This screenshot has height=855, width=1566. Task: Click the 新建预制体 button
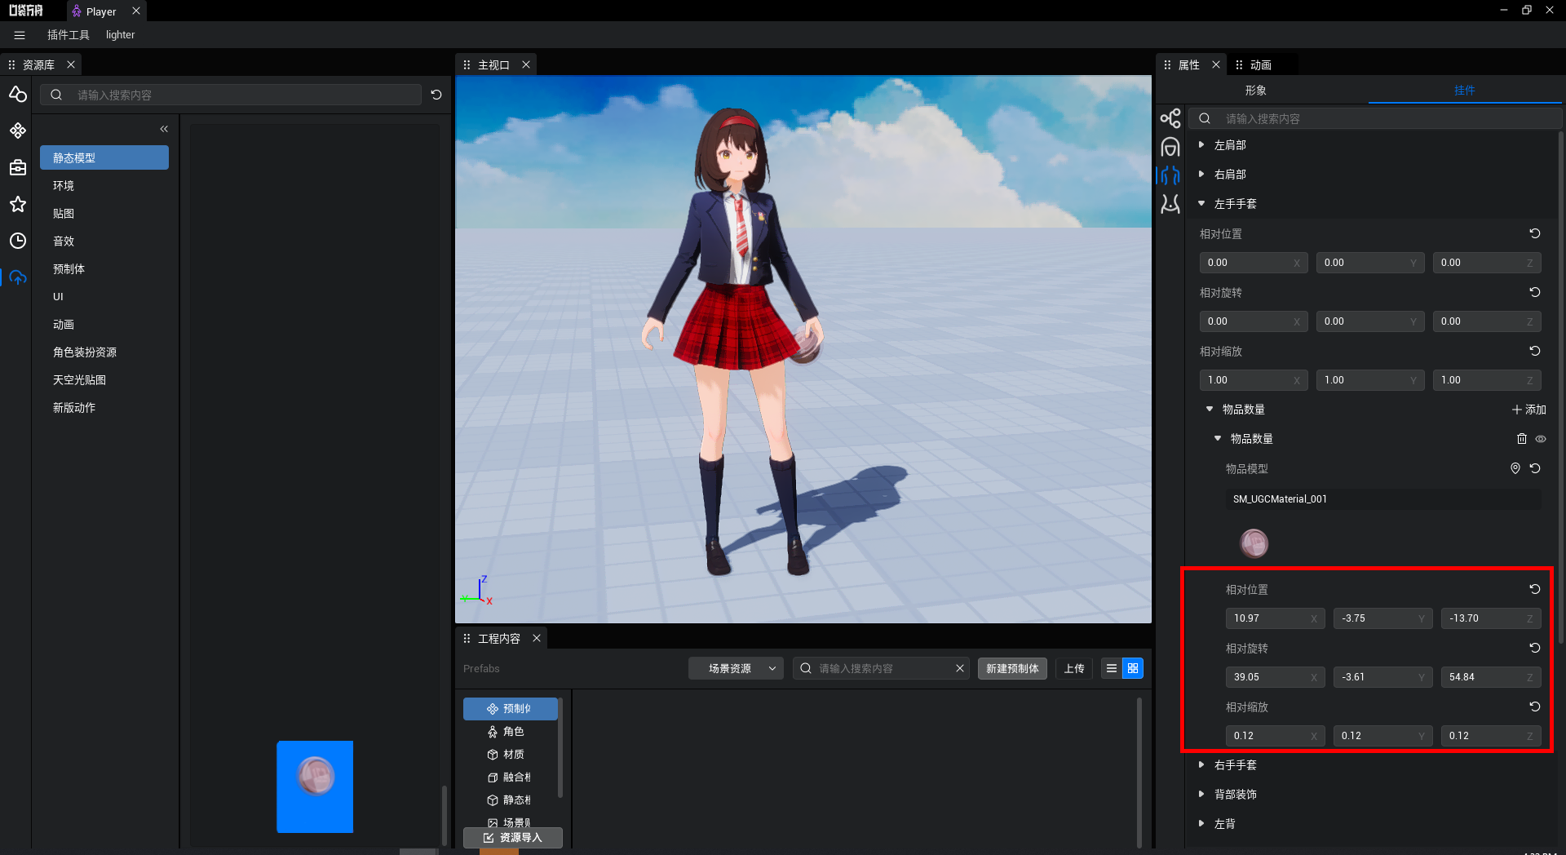click(1012, 668)
